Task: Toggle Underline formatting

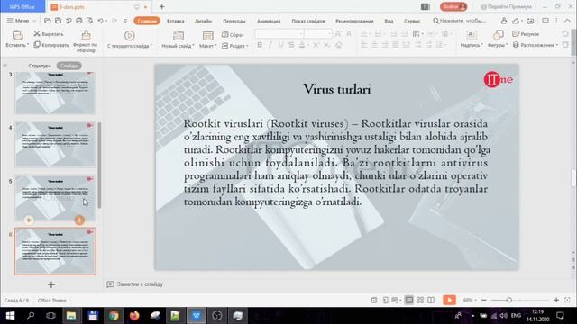Action: click(x=280, y=45)
